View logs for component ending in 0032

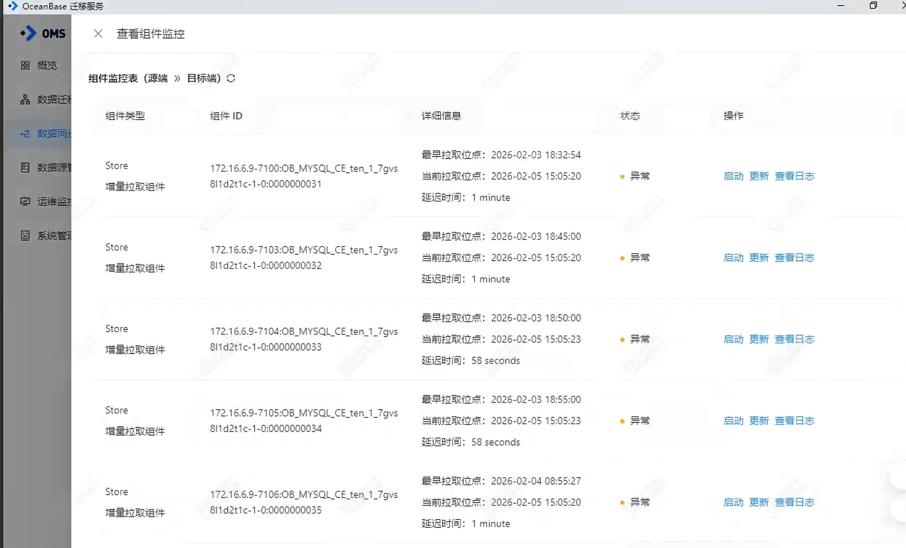794,258
